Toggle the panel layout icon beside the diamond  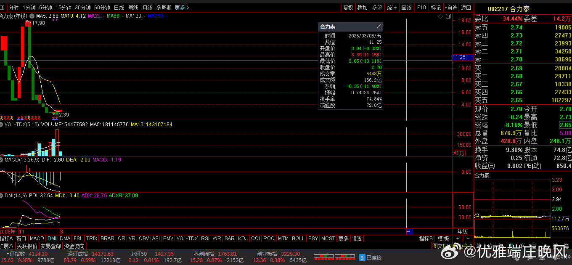point(448,16)
